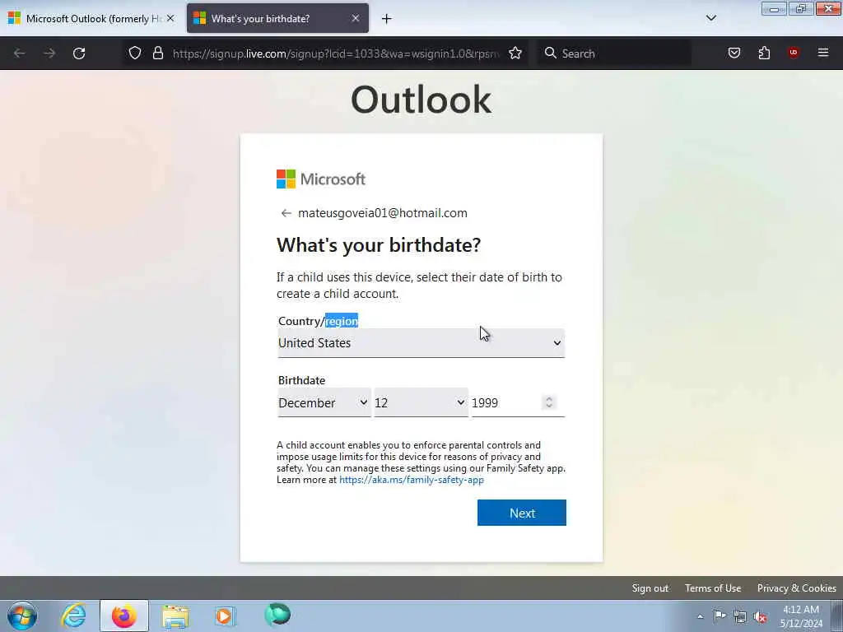Click the year spinner arrows

click(549, 402)
